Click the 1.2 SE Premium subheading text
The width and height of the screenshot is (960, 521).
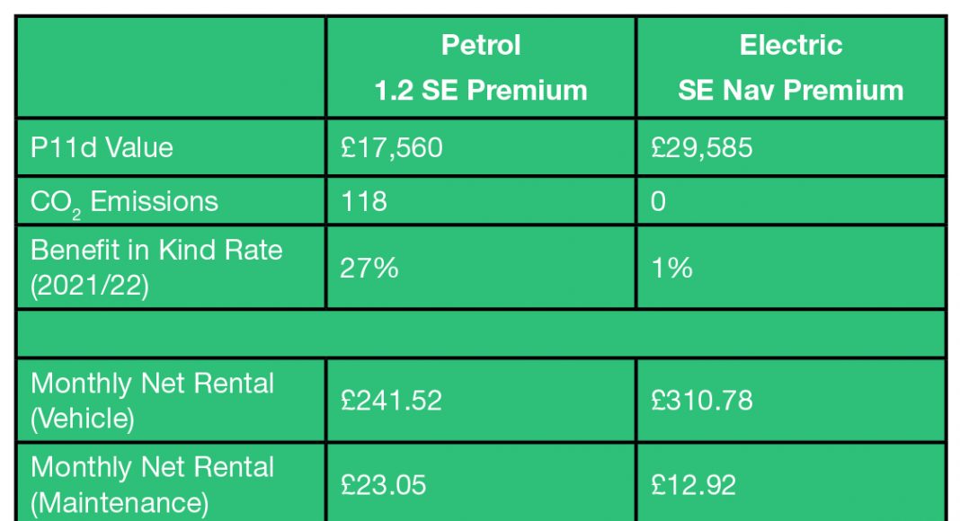(481, 90)
